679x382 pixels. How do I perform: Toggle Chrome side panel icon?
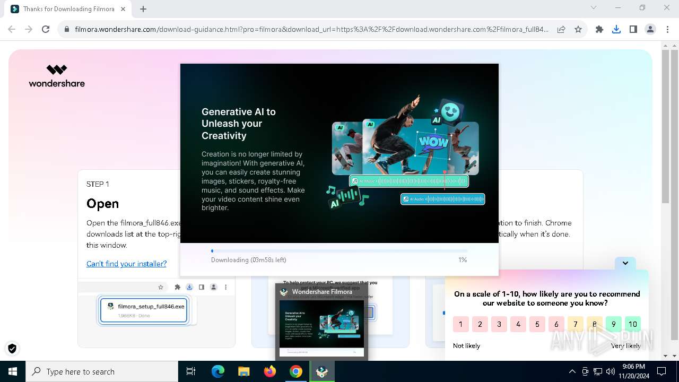(x=633, y=30)
